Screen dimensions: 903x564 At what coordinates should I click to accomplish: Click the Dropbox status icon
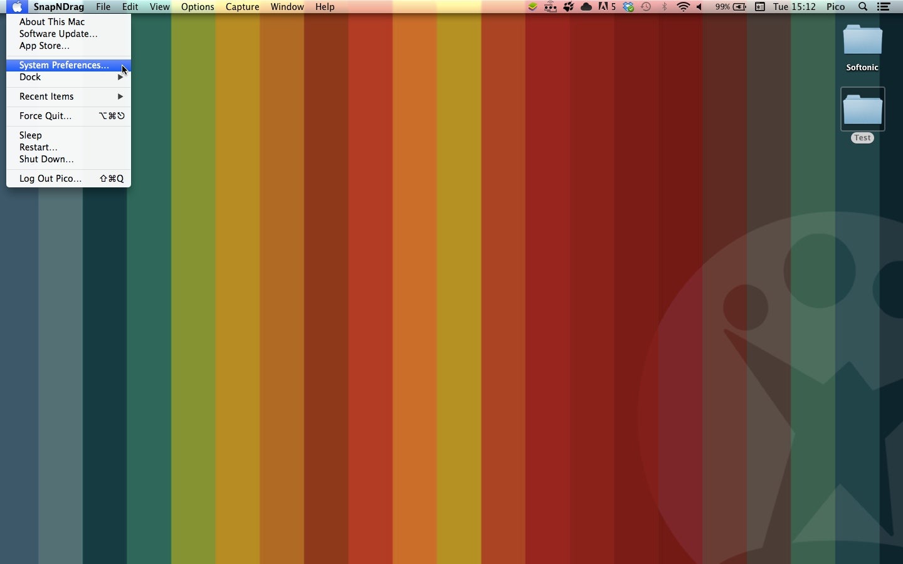coord(629,7)
